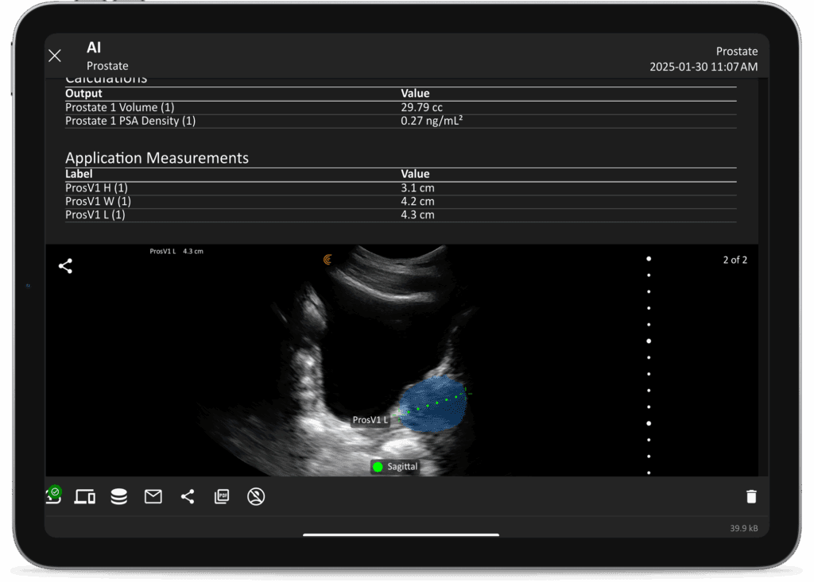Image resolution: width=814 pixels, height=582 pixels.
Task: Export the report as PDF
Action: (x=222, y=497)
